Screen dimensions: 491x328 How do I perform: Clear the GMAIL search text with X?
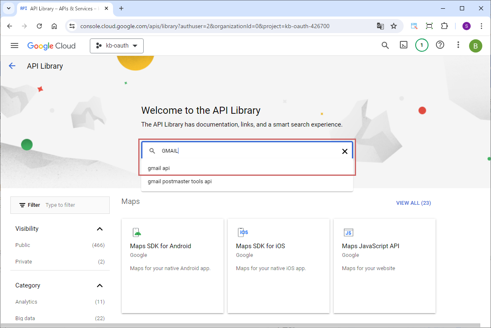344,151
